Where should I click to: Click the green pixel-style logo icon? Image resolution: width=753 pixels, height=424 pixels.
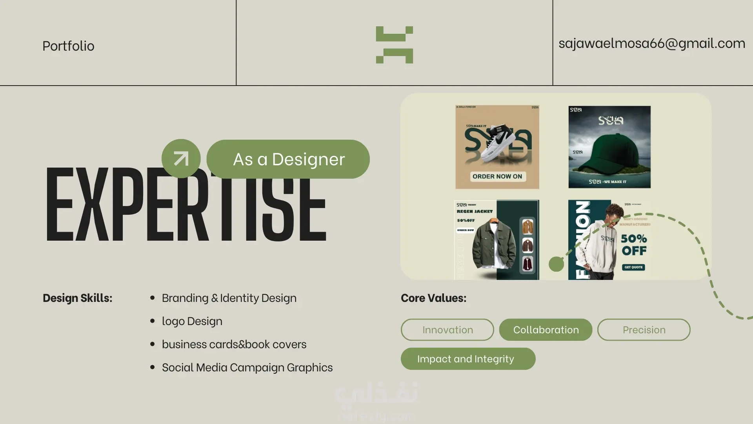tap(394, 45)
